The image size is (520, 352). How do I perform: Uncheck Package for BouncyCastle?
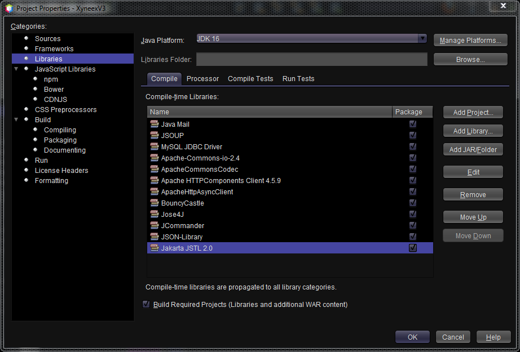coord(412,203)
